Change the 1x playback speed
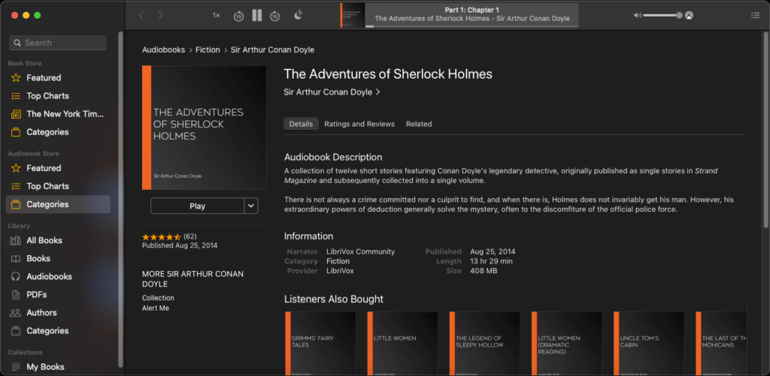770x376 pixels. 216,15
